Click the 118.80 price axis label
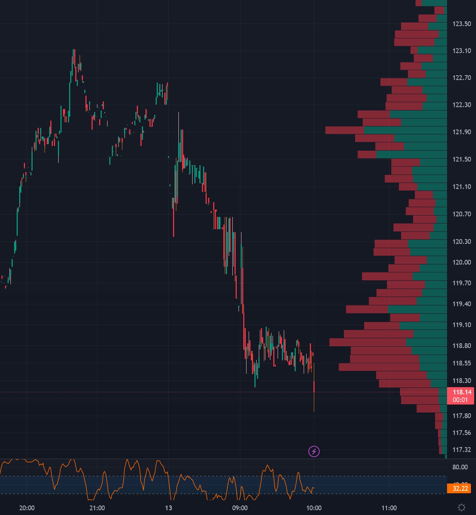 pyautogui.click(x=462, y=346)
